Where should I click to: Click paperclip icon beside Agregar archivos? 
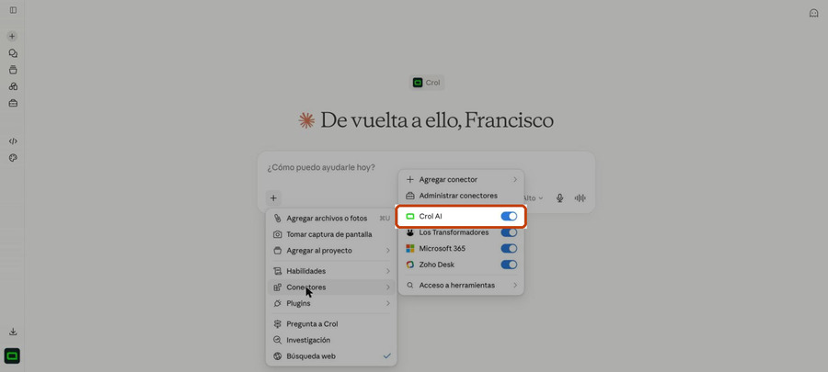pyautogui.click(x=277, y=218)
